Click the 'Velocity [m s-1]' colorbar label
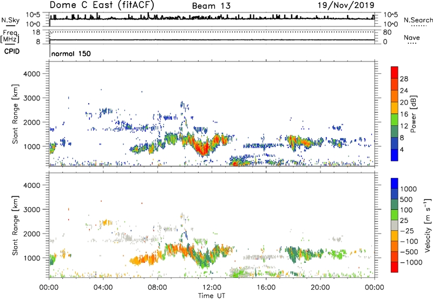The image size is (433, 299). coord(428,225)
